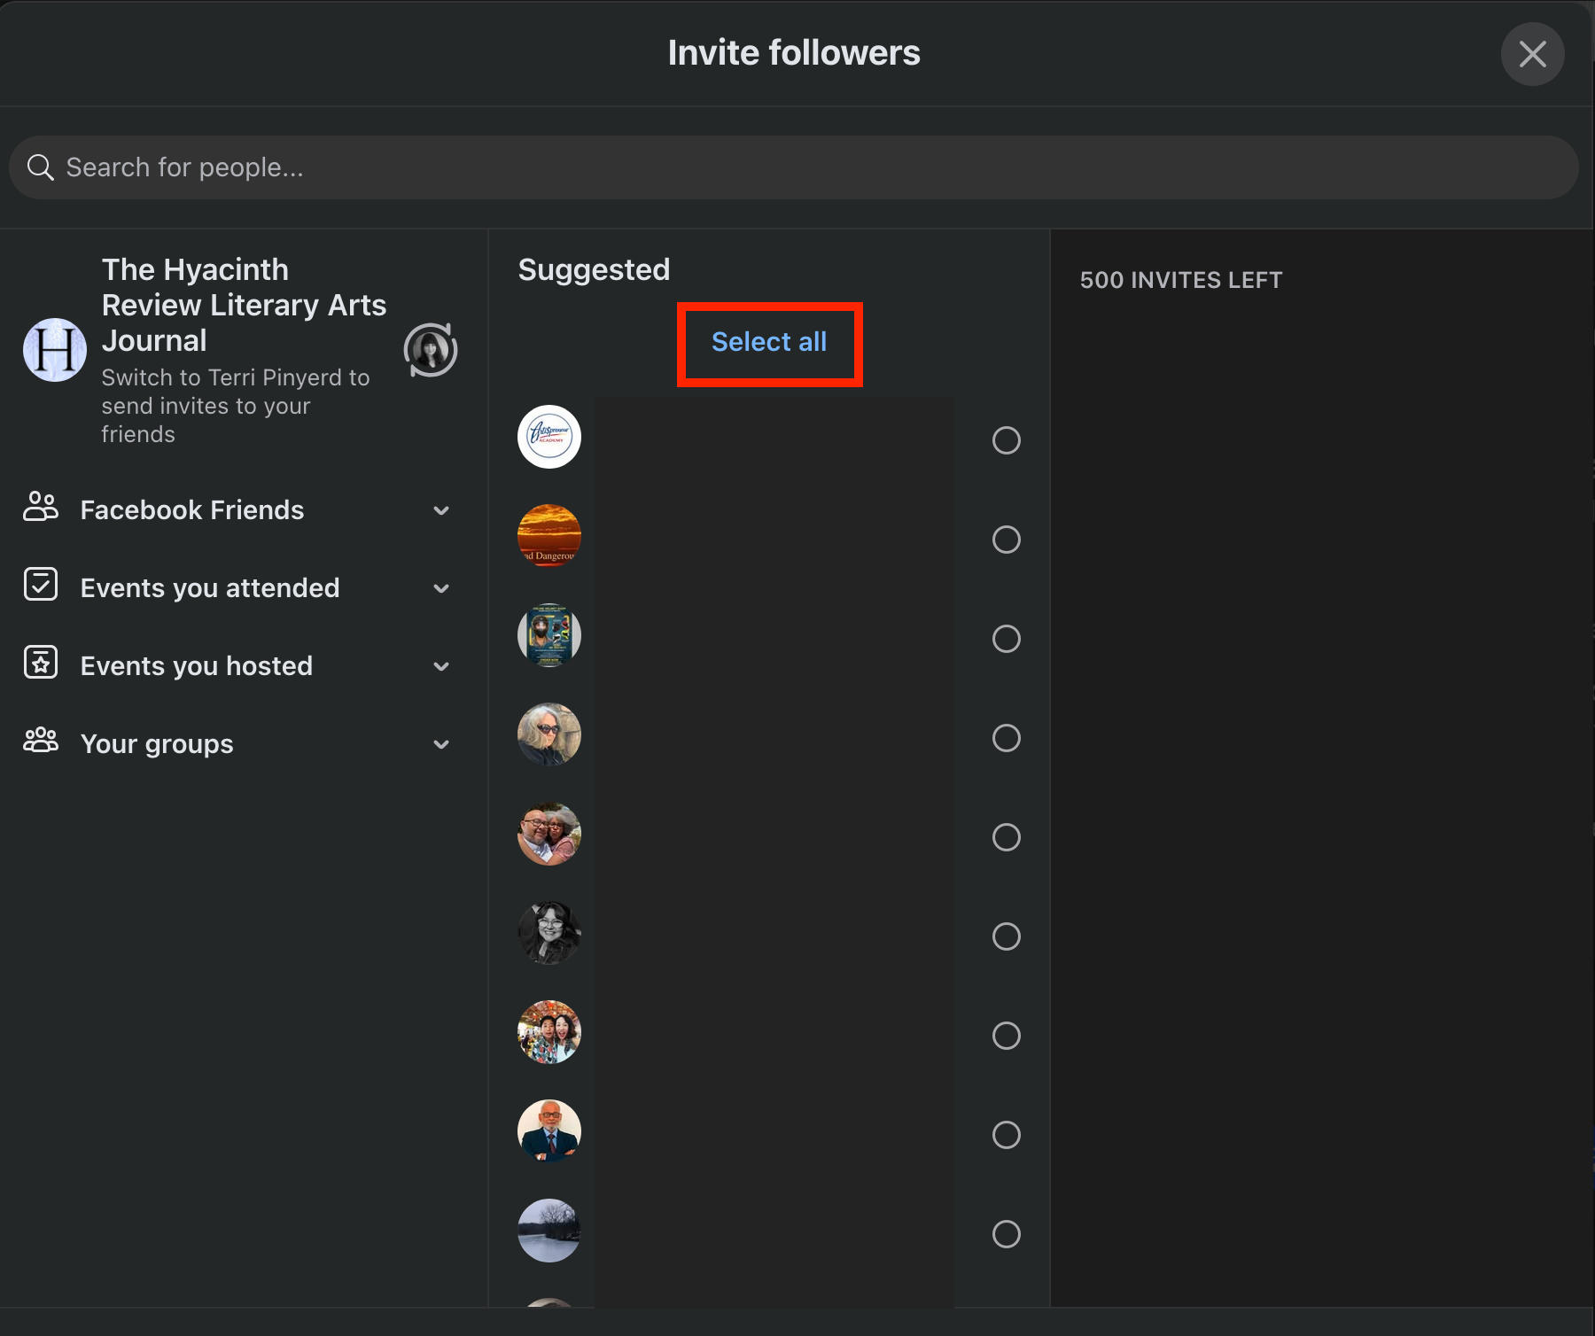Click the bald man in suit avatar
Screen dimensions: 1595x1336
pos(549,1131)
